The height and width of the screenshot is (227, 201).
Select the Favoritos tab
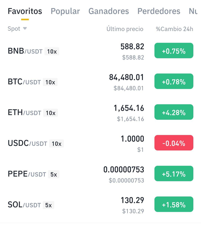point(25,11)
